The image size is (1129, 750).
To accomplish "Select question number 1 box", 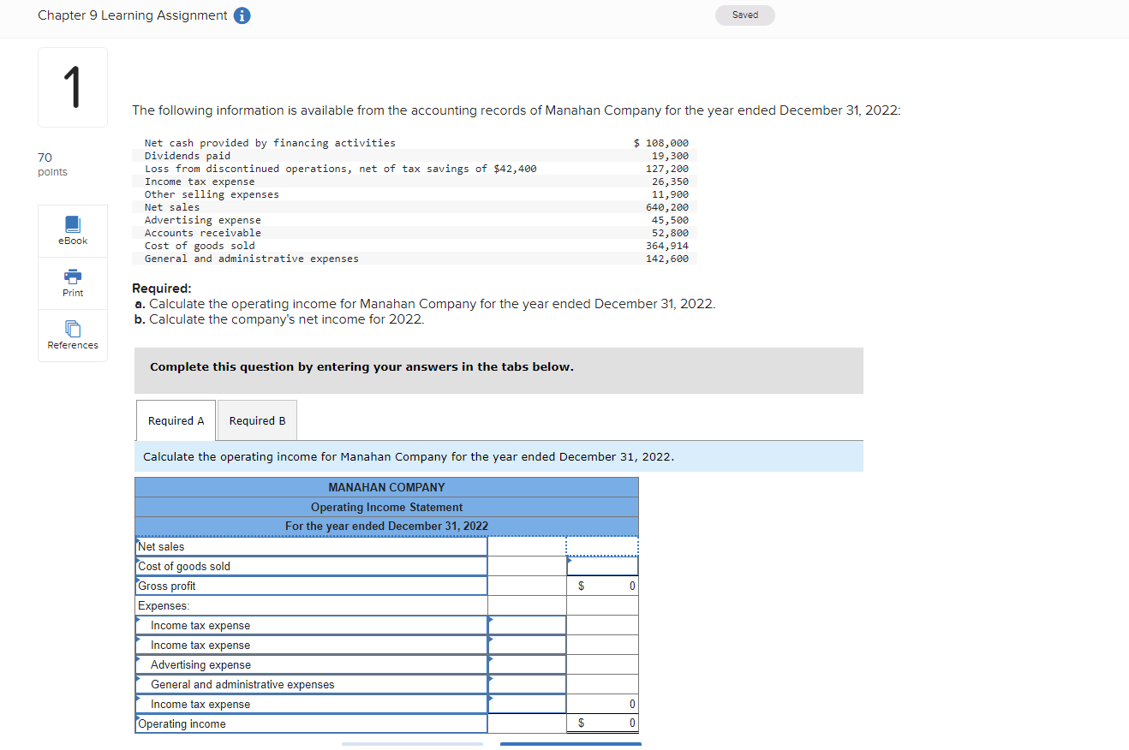I will point(73,87).
